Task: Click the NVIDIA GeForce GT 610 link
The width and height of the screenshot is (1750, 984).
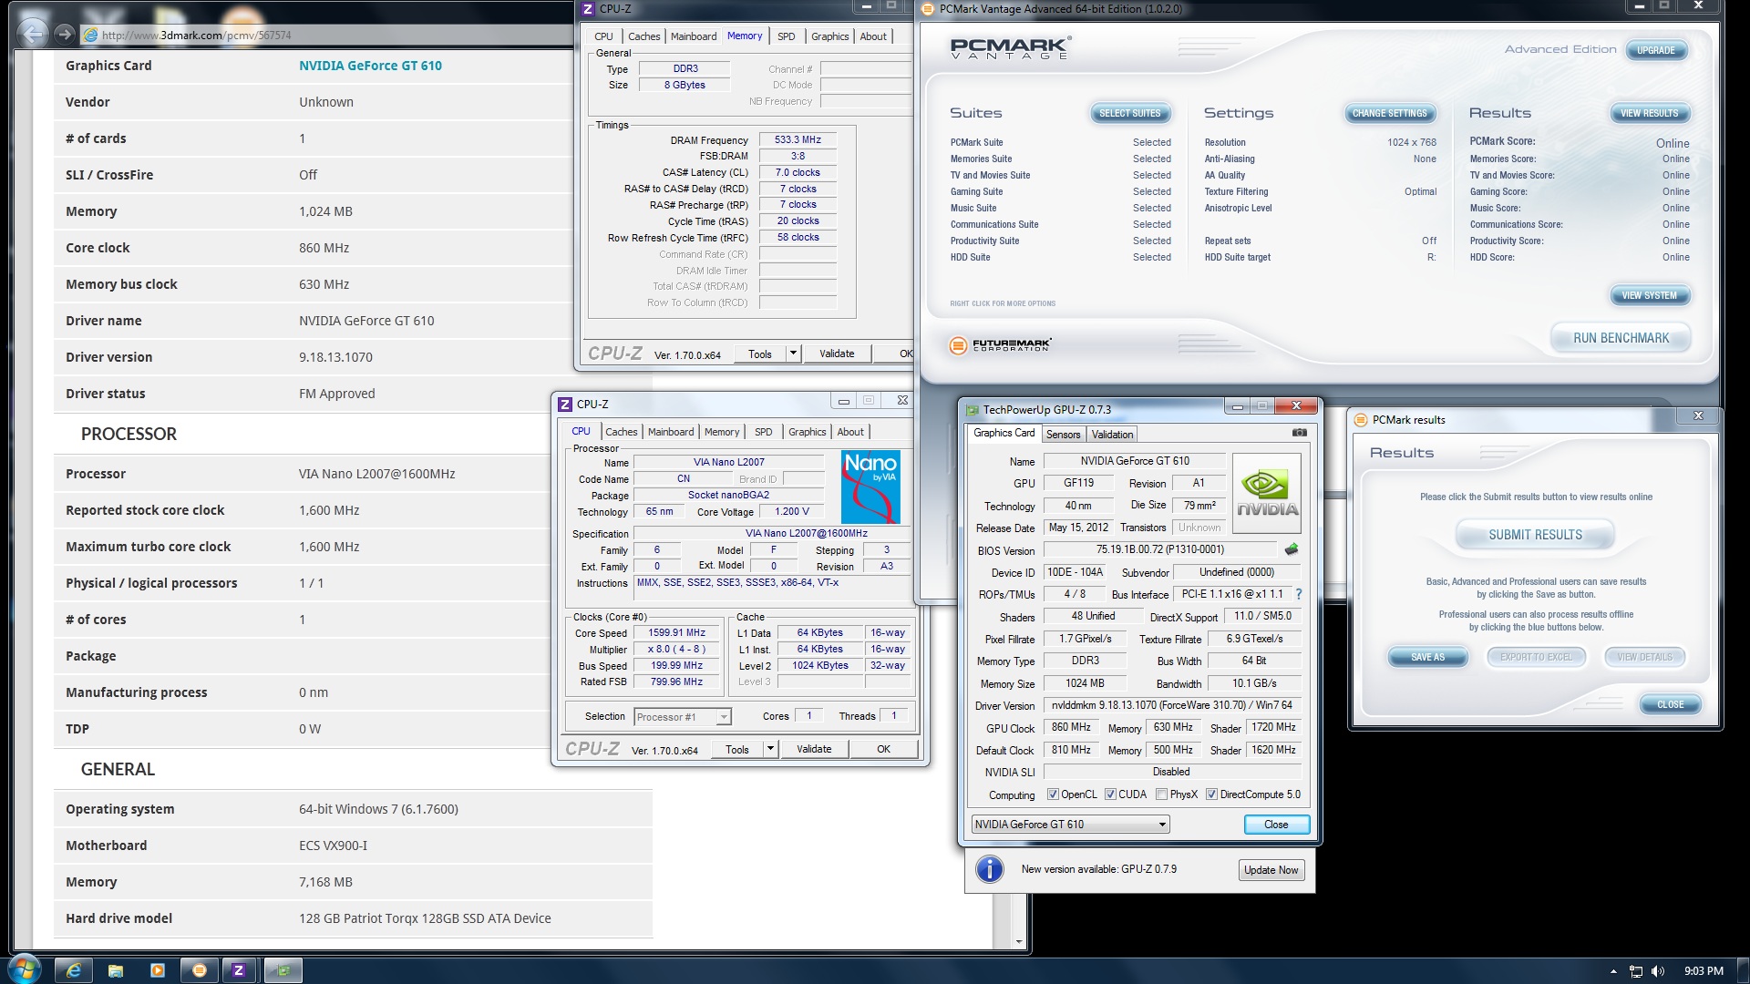Action: click(370, 66)
